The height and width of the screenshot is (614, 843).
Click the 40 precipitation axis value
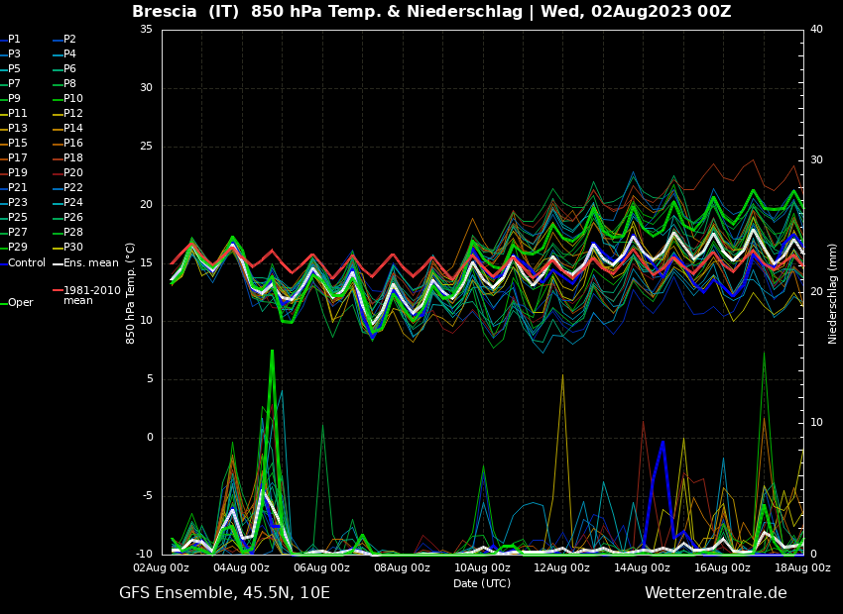(x=816, y=30)
